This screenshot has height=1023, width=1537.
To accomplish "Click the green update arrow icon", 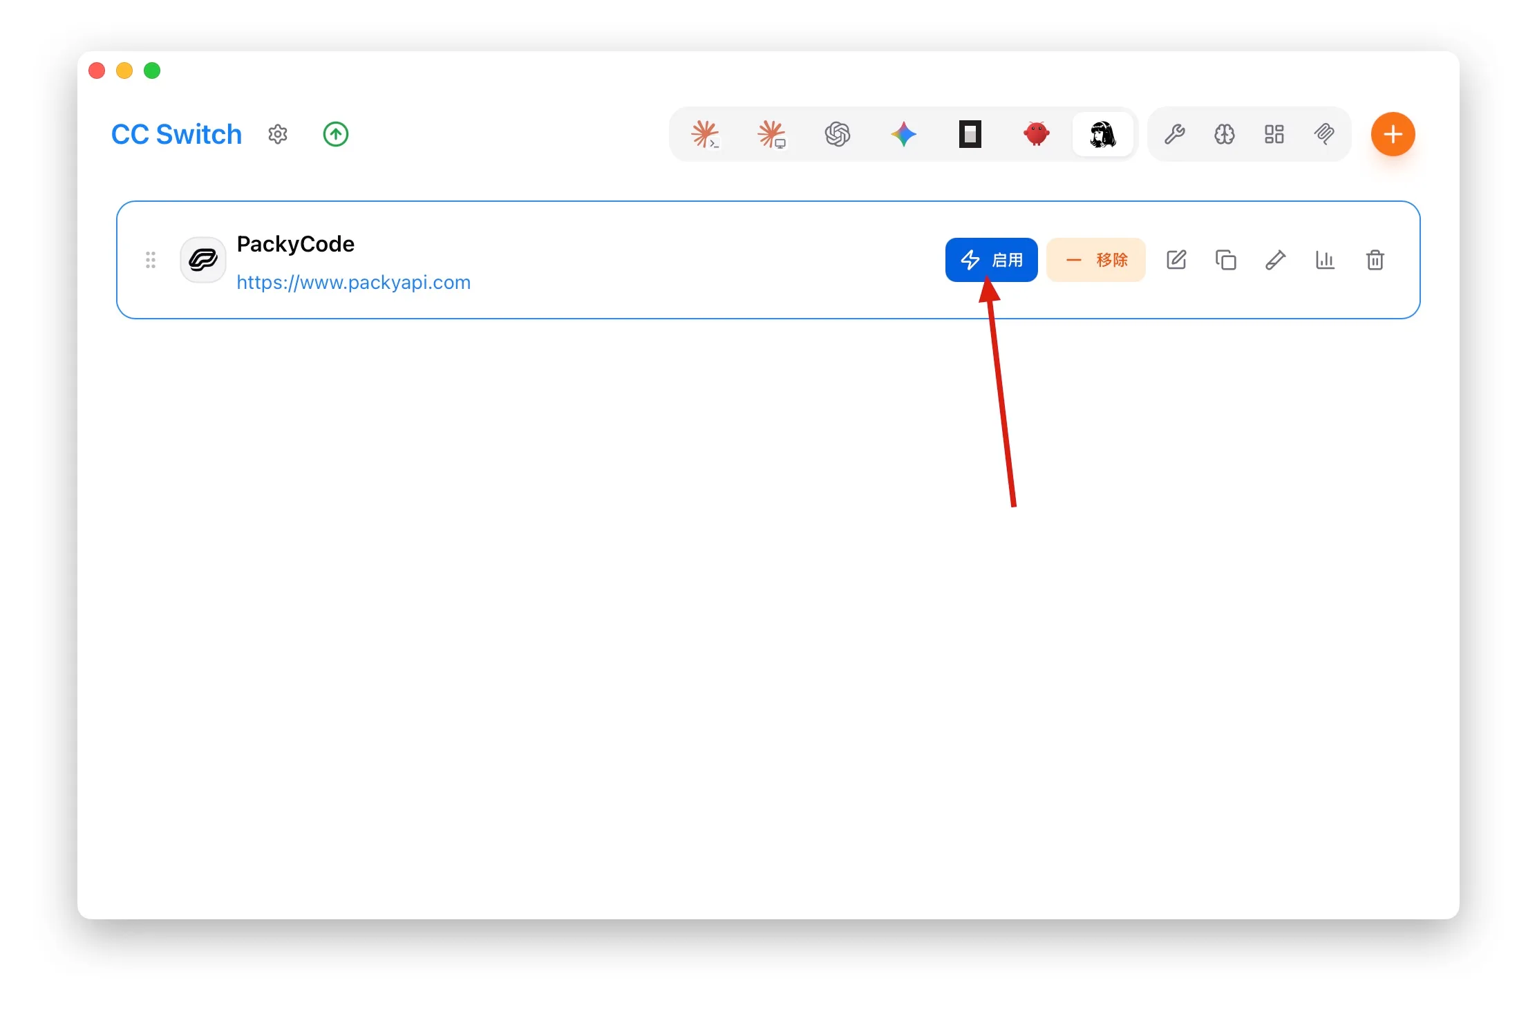I will click(336, 134).
